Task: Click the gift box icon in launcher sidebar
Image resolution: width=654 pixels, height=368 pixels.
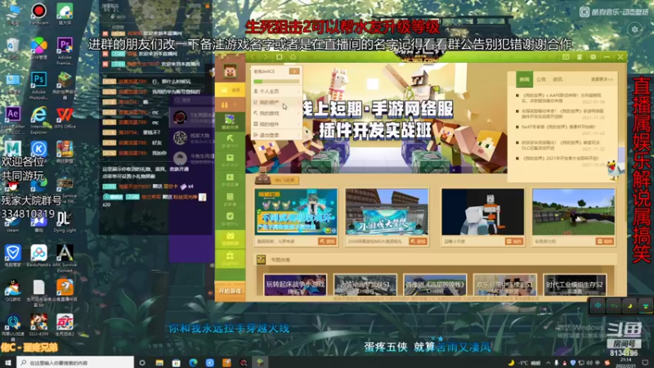Action: tap(230, 258)
